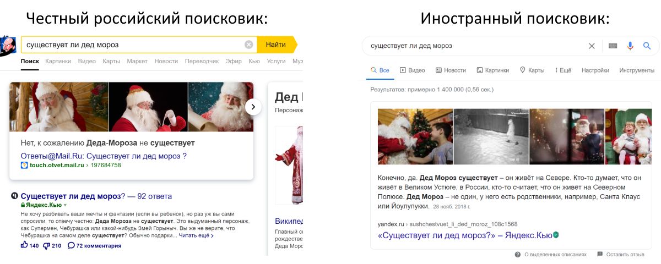Clear the Google search query with the X
The height and width of the screenshot is (264, 661).
(x=592, y=46)
